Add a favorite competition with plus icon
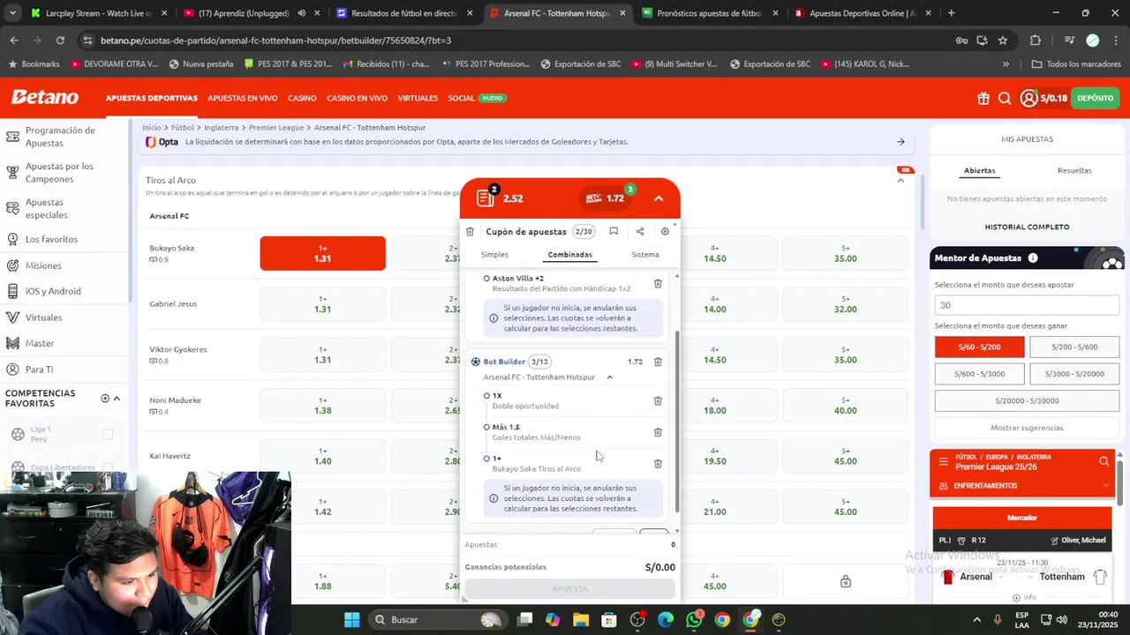This screenshot has height=635, width=1130. coord(105,399)
